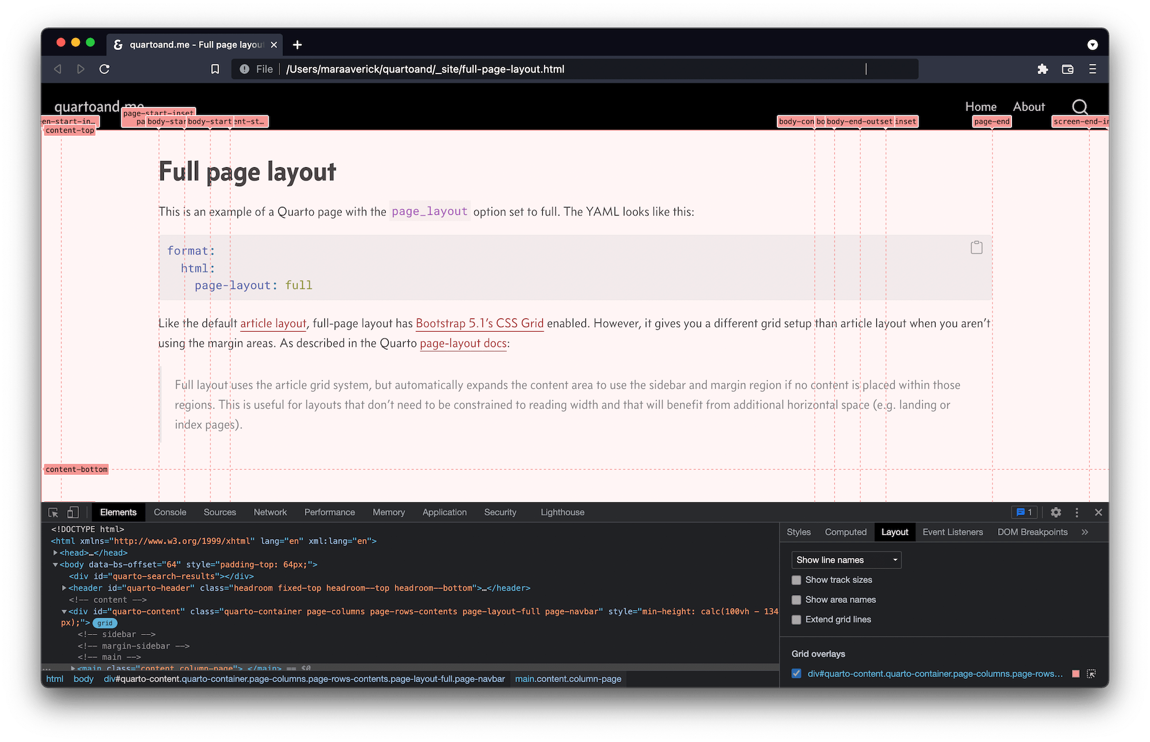
Task: Open DevTools settings gear
Action: click(x=1056, y=512)
